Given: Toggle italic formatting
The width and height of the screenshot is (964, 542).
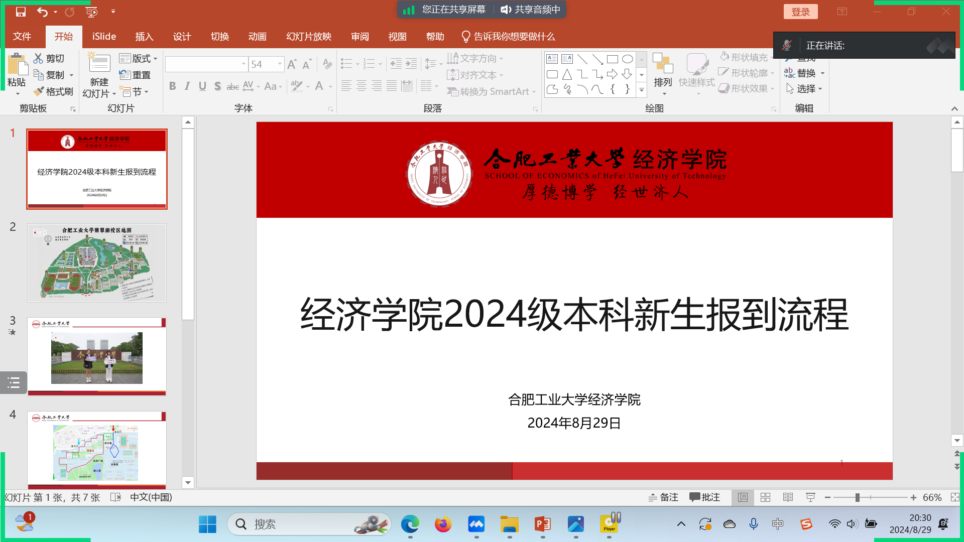Looking at the screenshot, I should 187,86.
